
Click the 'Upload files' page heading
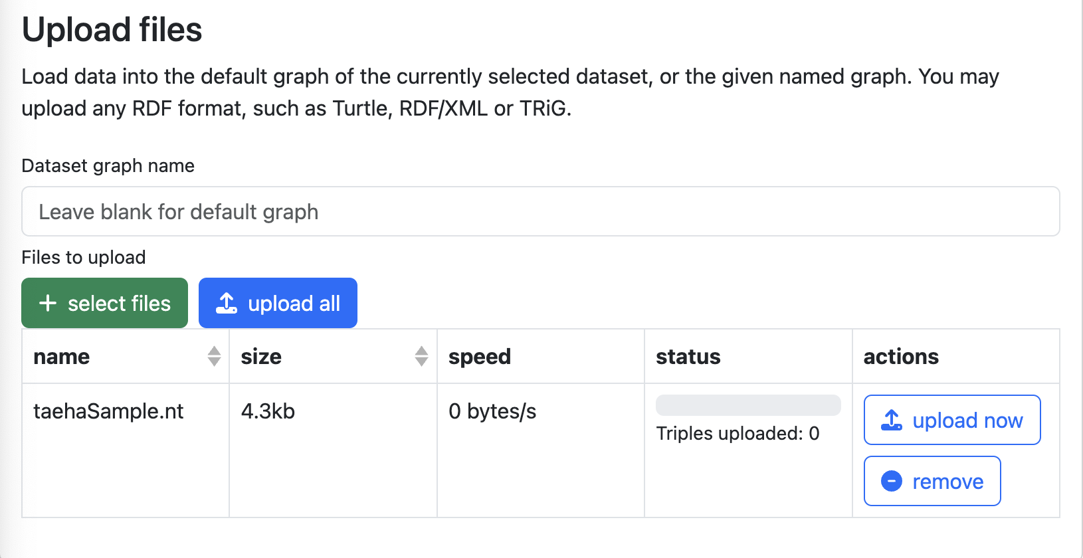click(112, 30)
